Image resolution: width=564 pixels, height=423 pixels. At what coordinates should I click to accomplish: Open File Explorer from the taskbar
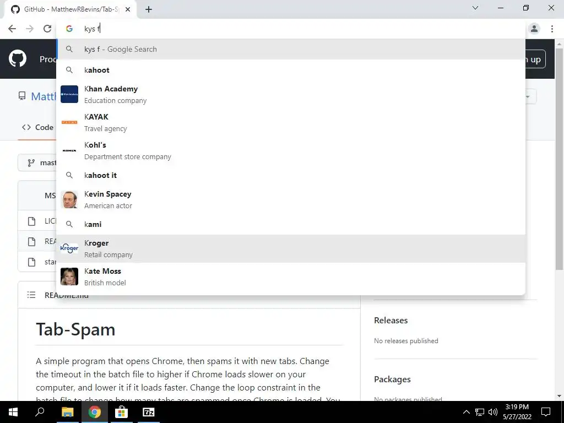point(67,412)
